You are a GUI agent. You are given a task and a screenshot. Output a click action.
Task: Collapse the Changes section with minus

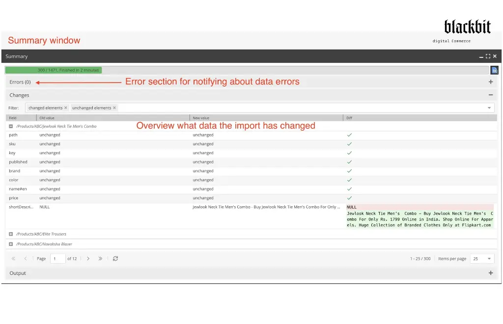click(491, 95)
